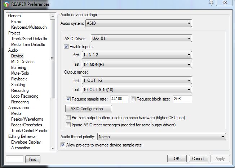Open Track Control Panels page
The height and width of the screenshot is (168, 235).
pos(29,131)
